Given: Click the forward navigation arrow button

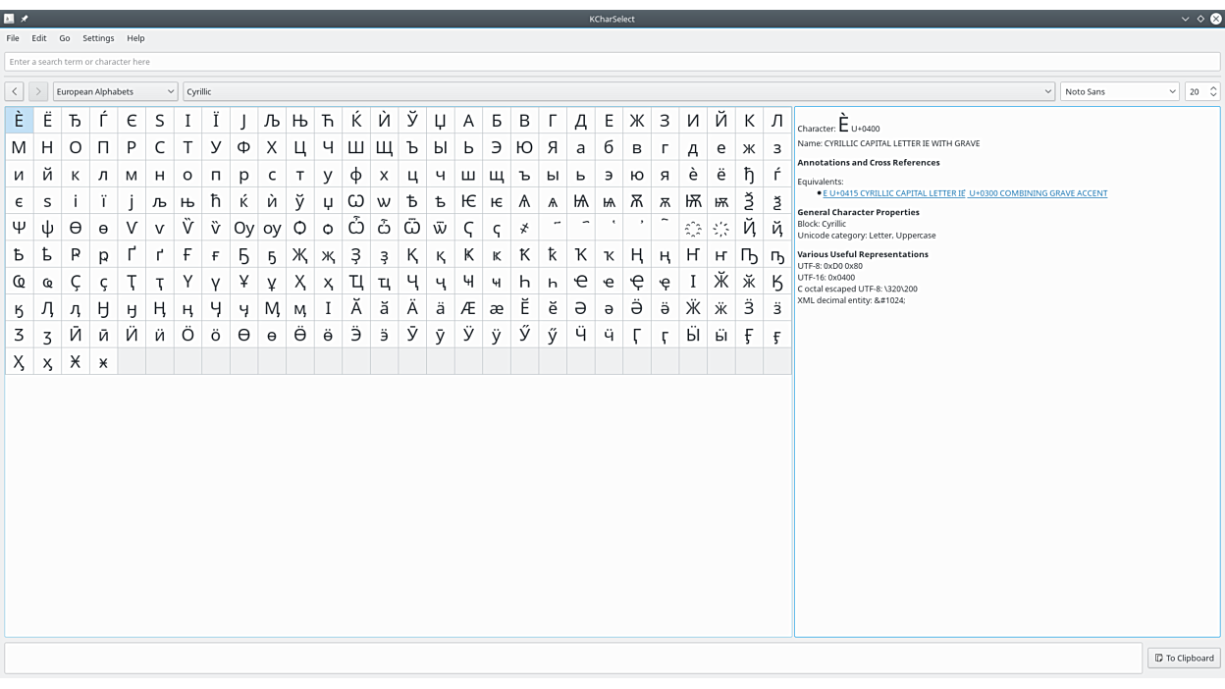Looking at the screenshot, I should (x=38, y=91).
